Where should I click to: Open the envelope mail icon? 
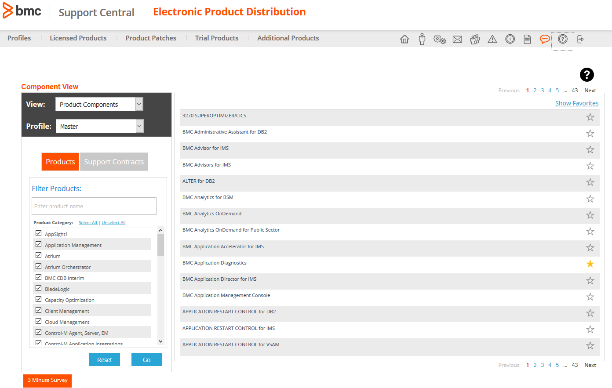point(457,39)
